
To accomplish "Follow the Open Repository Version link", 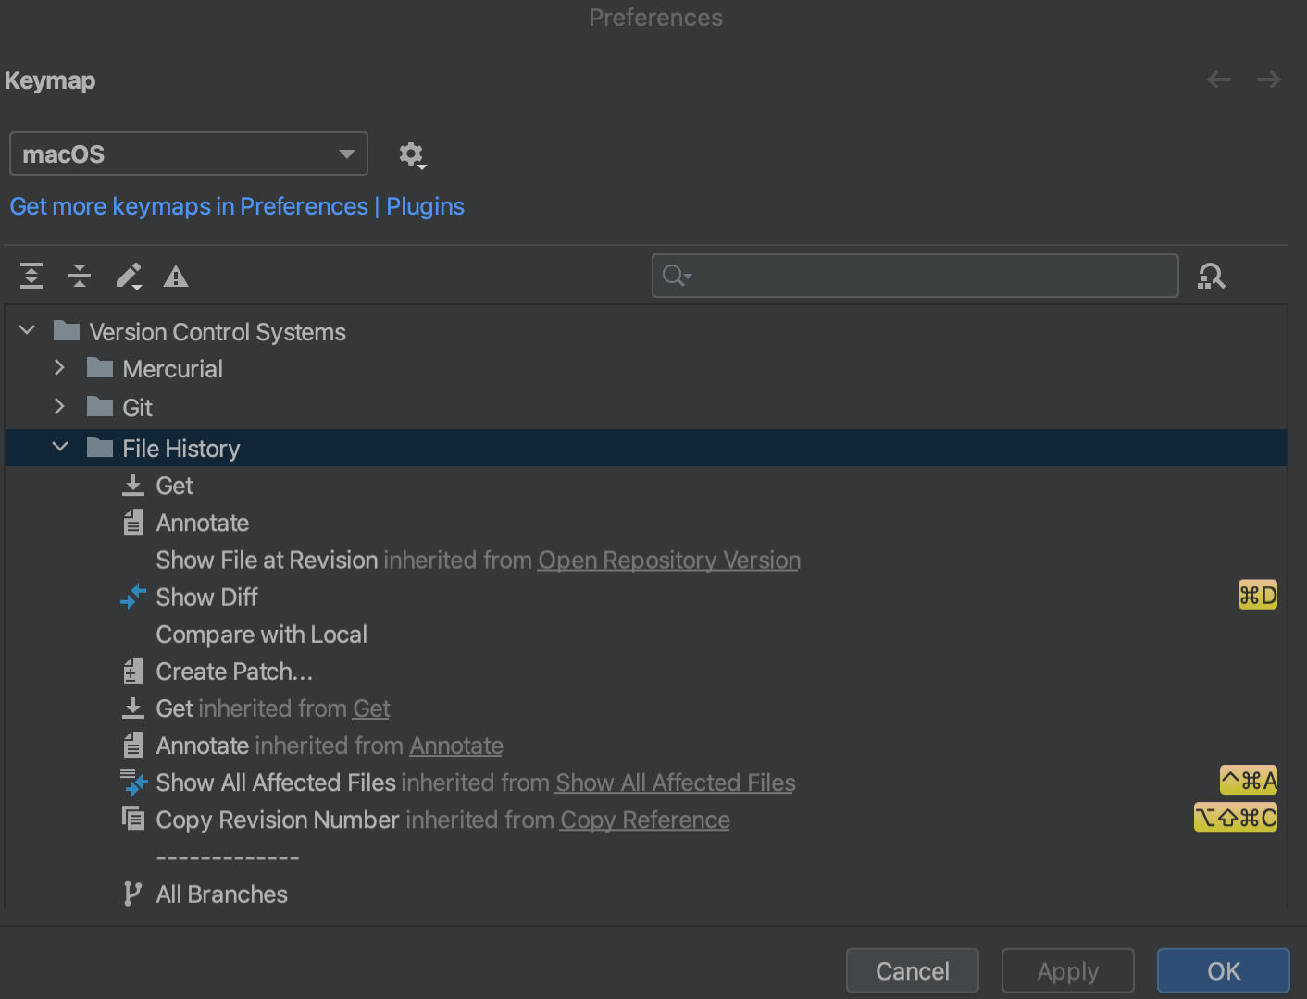I will (x=668, y=560).
